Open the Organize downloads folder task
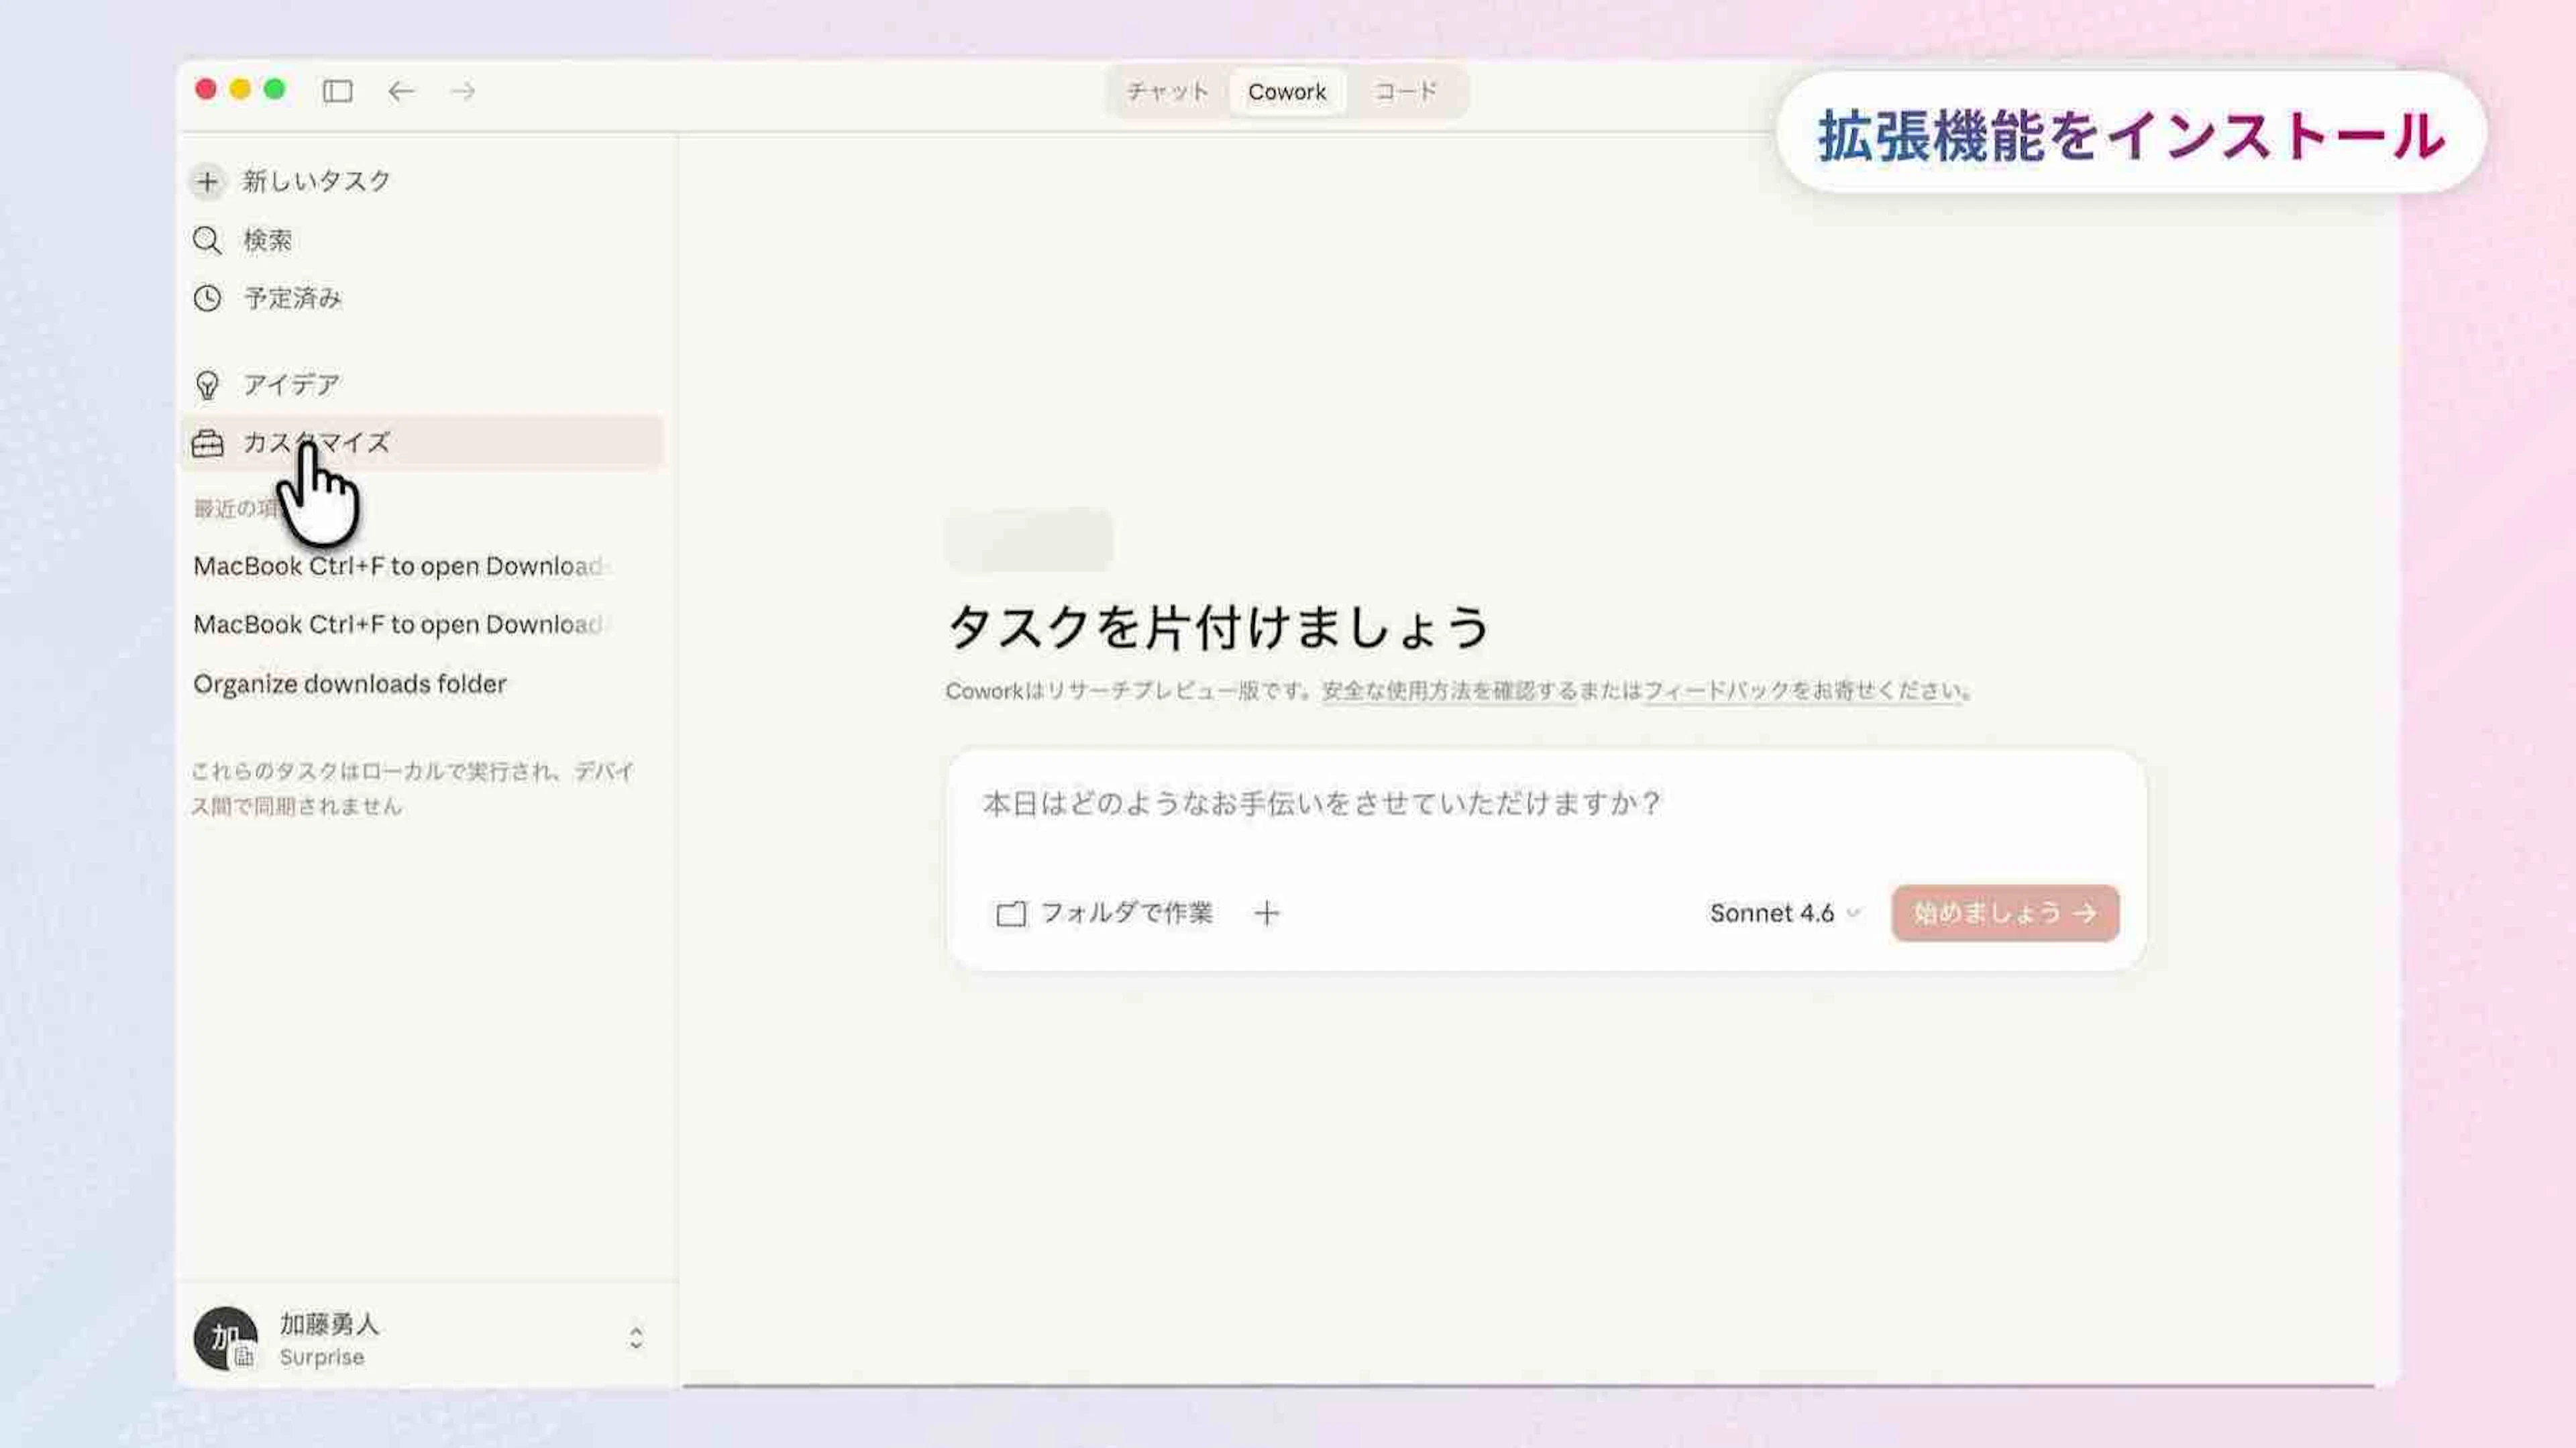2576x1448 pixels. coord(349,684)
